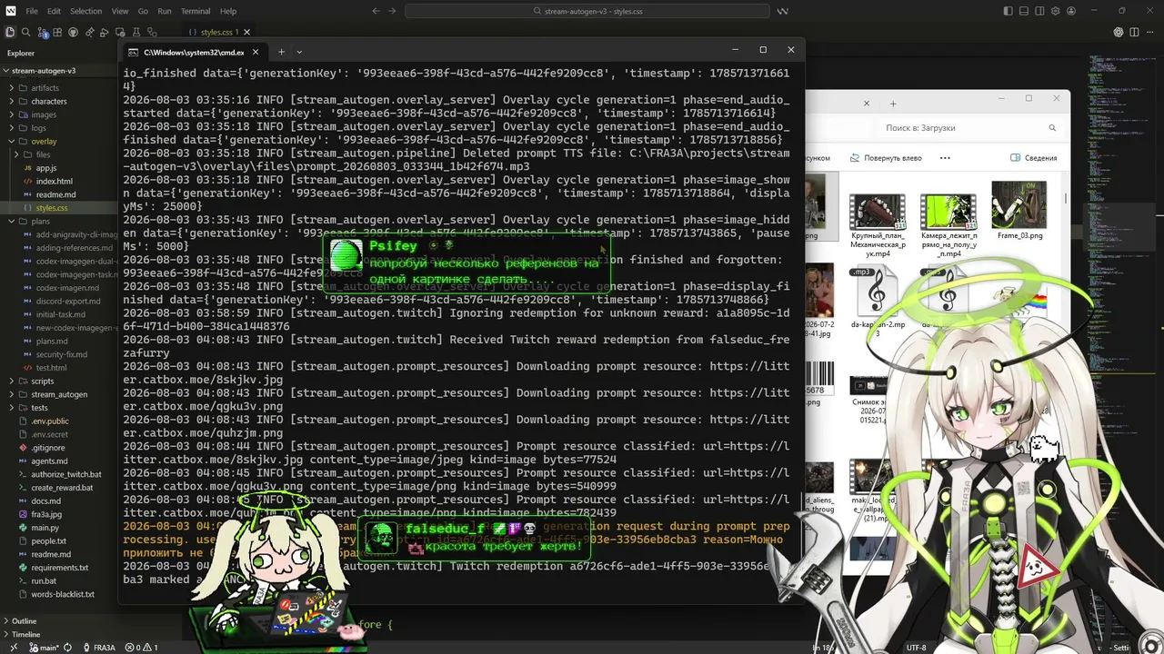Click the stream-autogen-v3 command center search
Viewport: 1164px width, 654px height.
[x=587, y=11]
